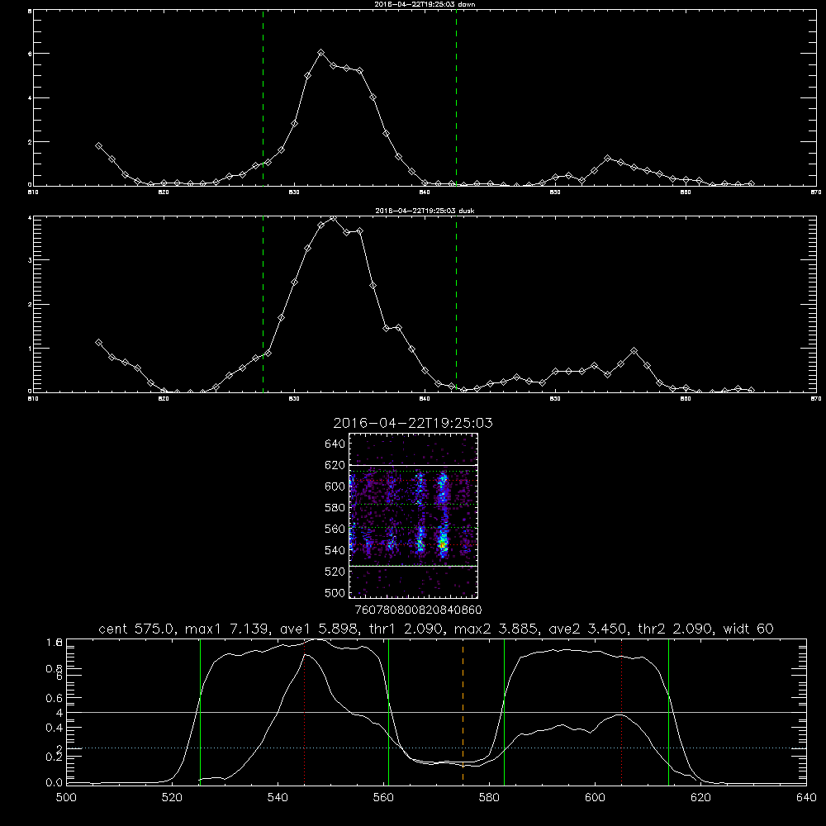Click the green vertical line at 614 in bottom plot

[x=668, y=712]
